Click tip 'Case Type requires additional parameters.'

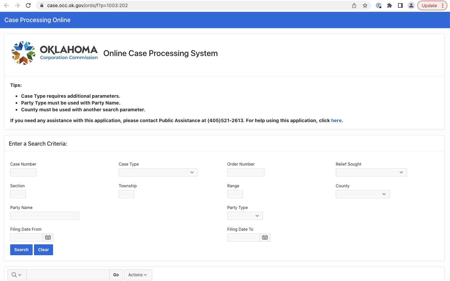[71, 96]
